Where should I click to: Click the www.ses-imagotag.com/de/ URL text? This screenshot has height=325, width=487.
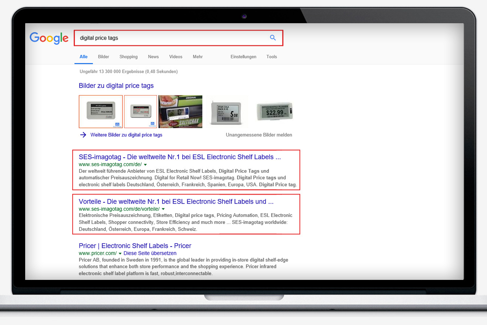(110, 165)
